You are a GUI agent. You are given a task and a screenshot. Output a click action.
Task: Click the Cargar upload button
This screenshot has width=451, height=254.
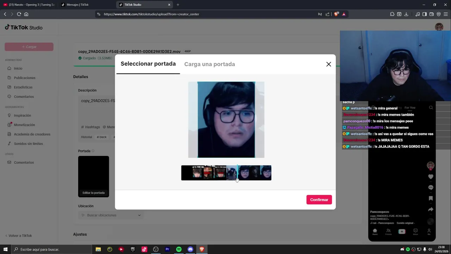click(29, 47)
